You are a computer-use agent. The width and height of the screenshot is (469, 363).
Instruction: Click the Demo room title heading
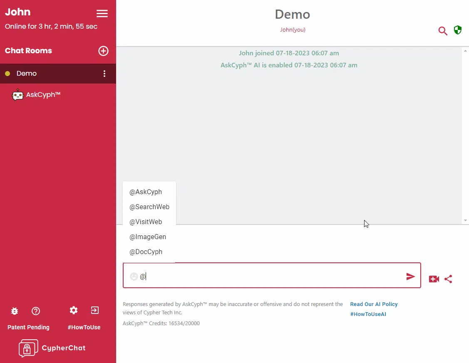293,14
